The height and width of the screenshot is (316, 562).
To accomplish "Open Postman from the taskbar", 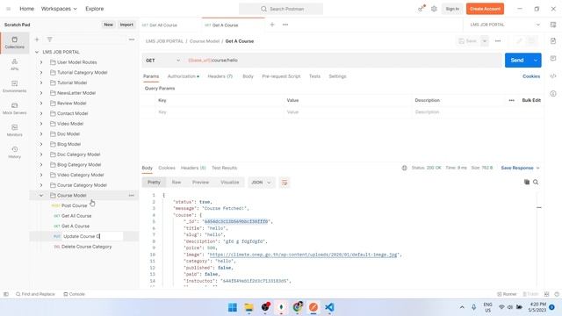I will tap(313, 307).
